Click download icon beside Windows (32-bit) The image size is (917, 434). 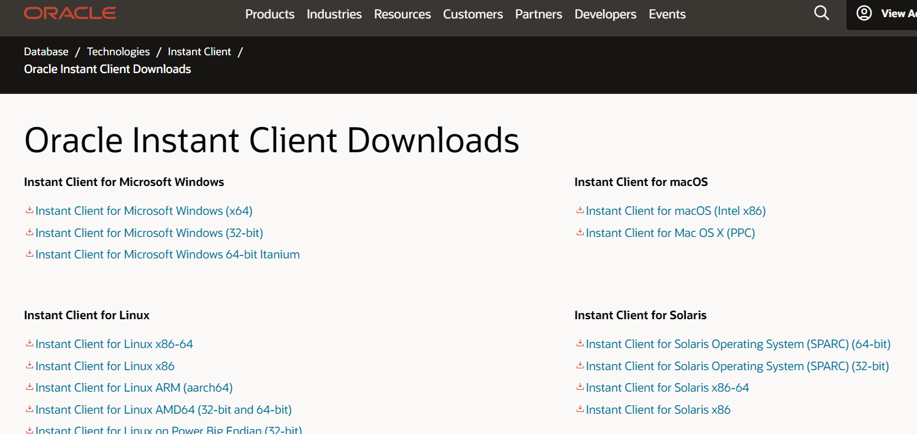(x=29, y=233)
